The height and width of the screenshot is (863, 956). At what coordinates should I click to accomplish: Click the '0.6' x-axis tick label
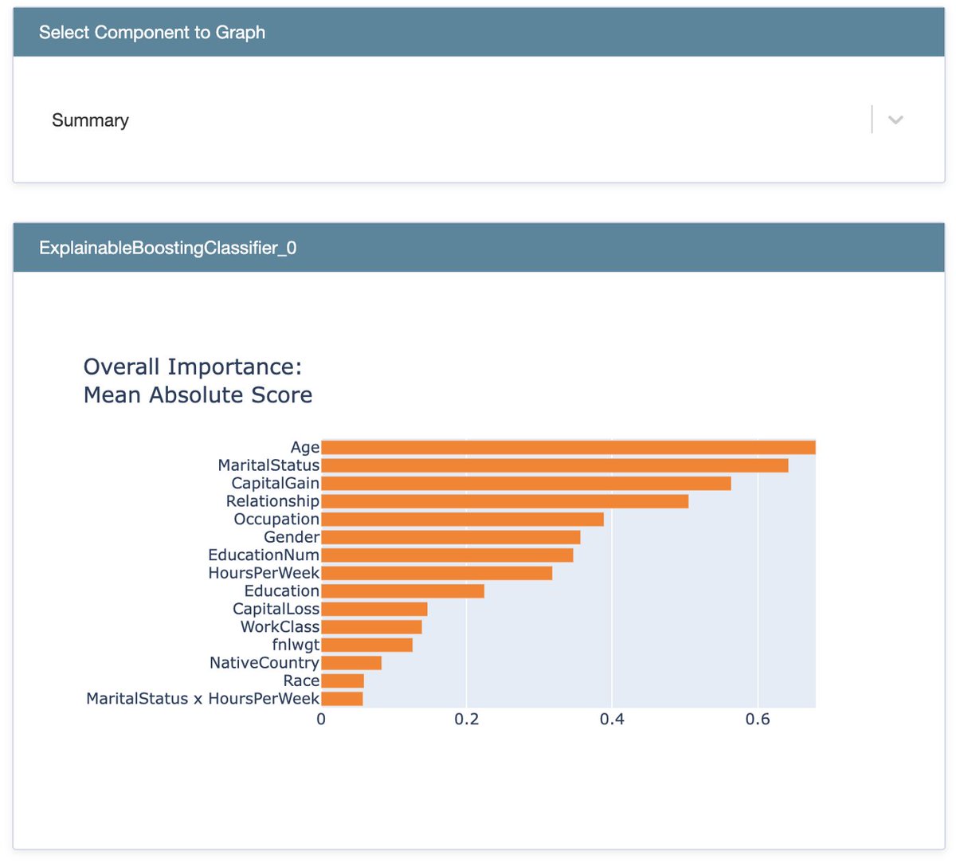click(x=758, y=720)
